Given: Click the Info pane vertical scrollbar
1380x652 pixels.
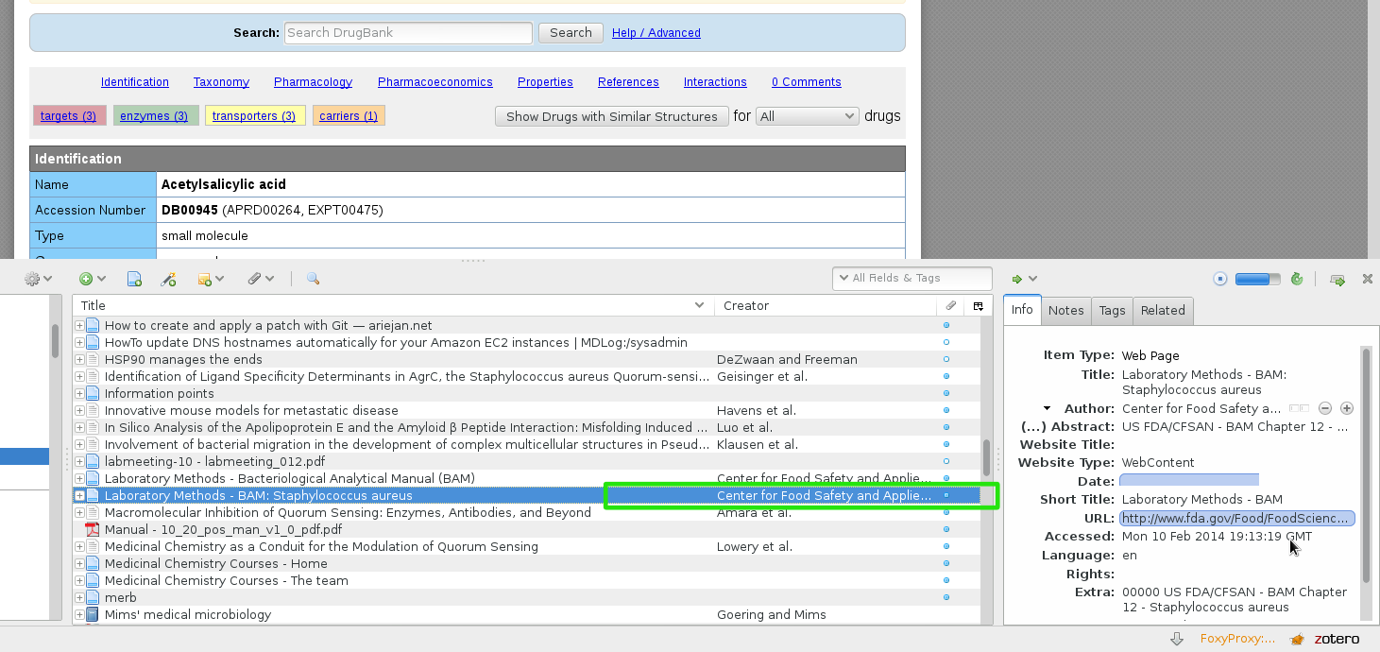Looking at the screenshot, I should pos(1366,465).
